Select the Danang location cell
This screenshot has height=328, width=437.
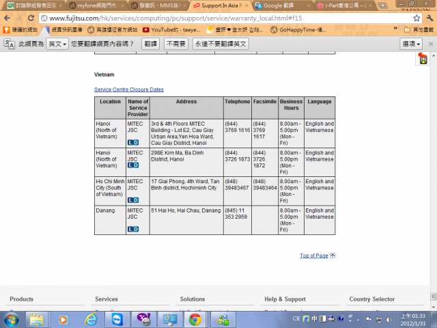pyautogui.click(x=110, y=220)
